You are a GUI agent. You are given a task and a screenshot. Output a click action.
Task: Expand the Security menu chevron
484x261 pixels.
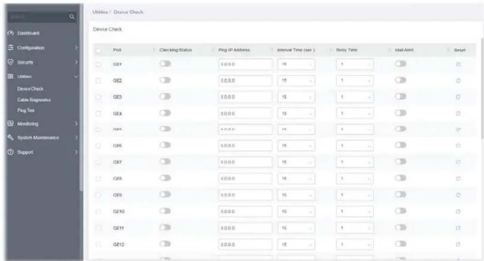[76, 62]
